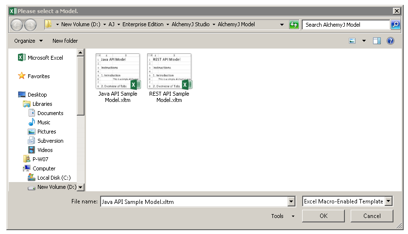This screenshot has height=234, width=408.
Task: Click the search magnifier icon
Action: [x=395, y=25]
